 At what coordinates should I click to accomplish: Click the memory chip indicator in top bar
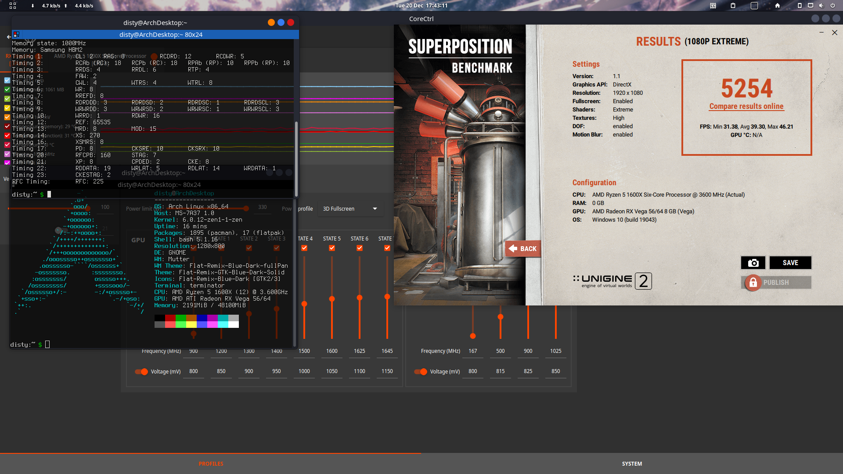click(x=713, y=6)
